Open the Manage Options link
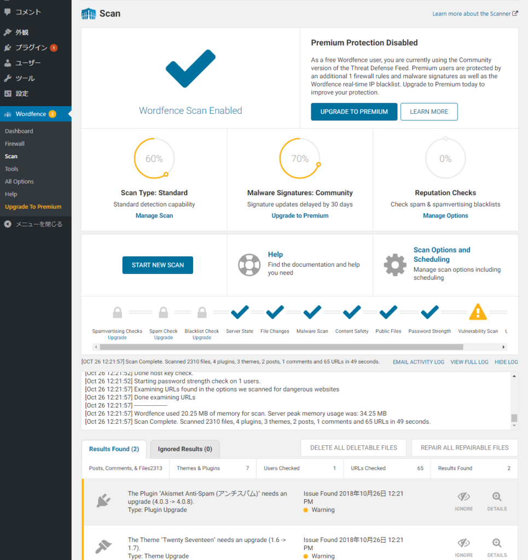 point(445,215)
